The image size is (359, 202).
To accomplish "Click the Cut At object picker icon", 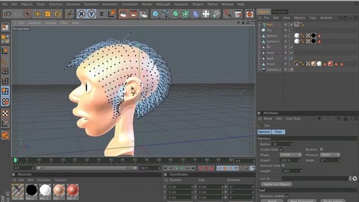I will click(x=355, y=178).
